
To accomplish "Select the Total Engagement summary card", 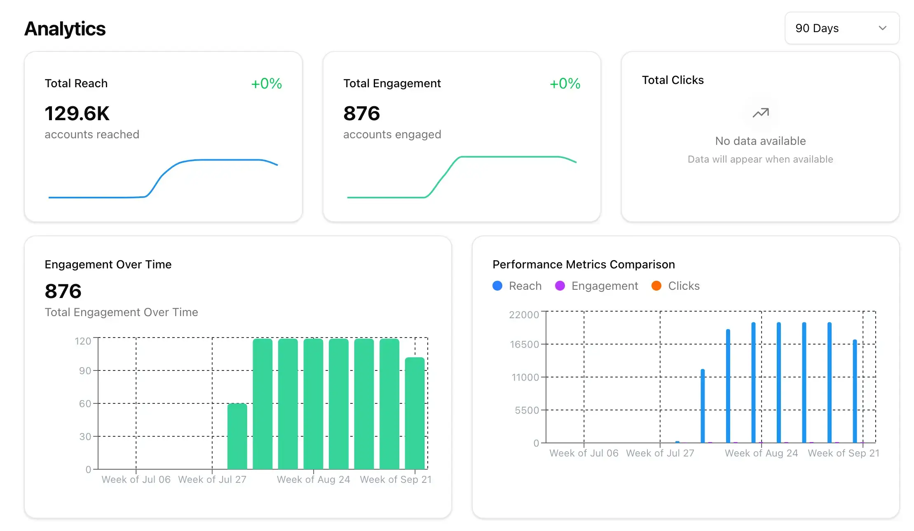I will (462, 136).
